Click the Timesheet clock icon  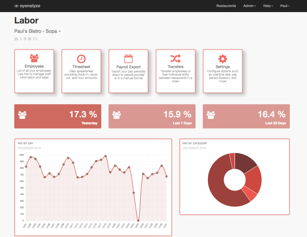pos(81,58)
